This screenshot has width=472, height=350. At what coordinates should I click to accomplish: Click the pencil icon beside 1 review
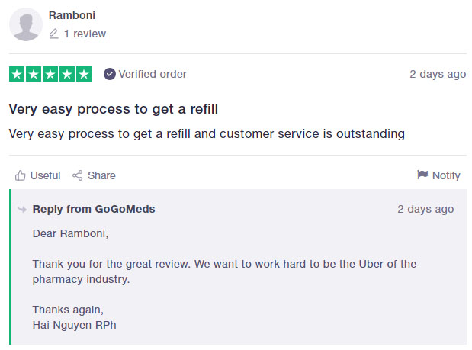click(x=53, y=34)
